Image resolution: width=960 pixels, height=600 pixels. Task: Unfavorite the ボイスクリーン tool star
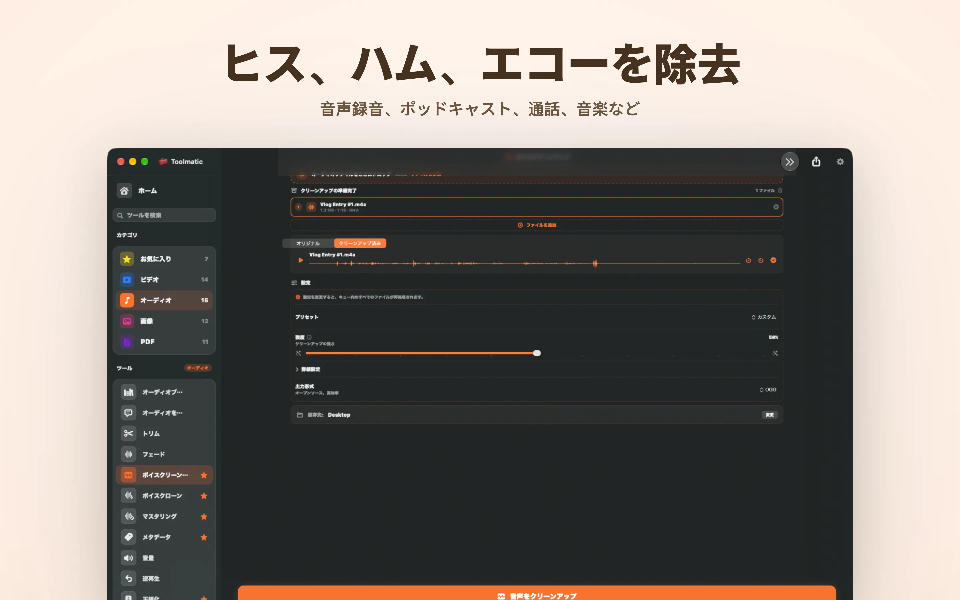tap(204, 475)
